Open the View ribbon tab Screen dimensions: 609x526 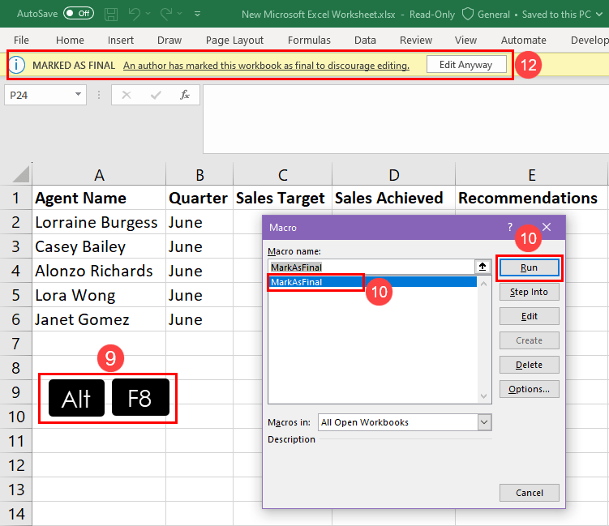(465, 40)
